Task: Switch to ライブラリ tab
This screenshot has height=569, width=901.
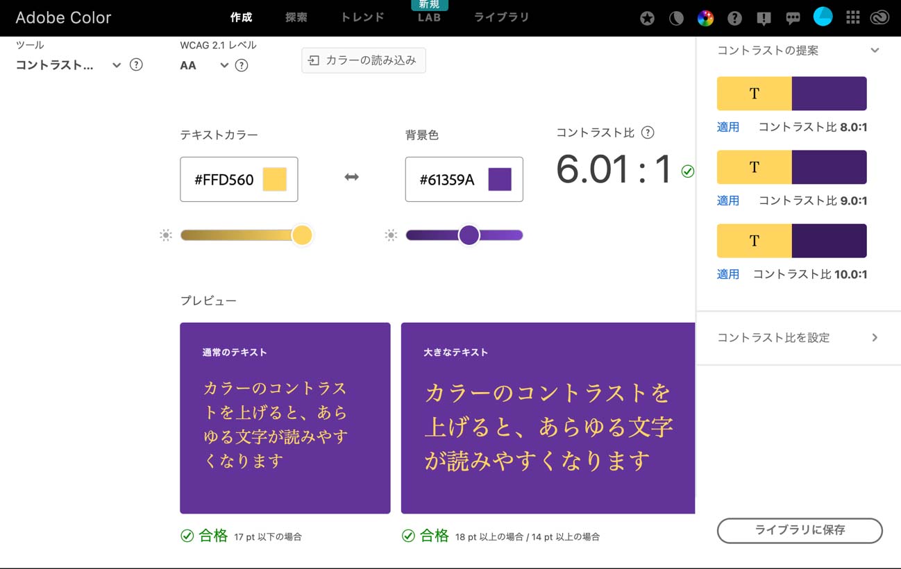Action: click(x=502, y=17)
